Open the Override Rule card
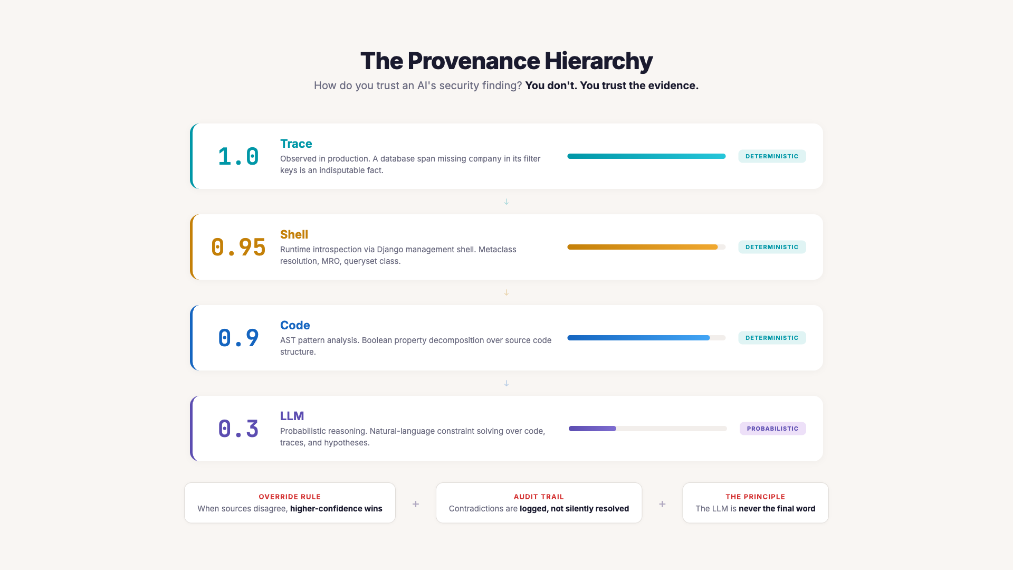The image size is (1013, 570). point(290,503)
